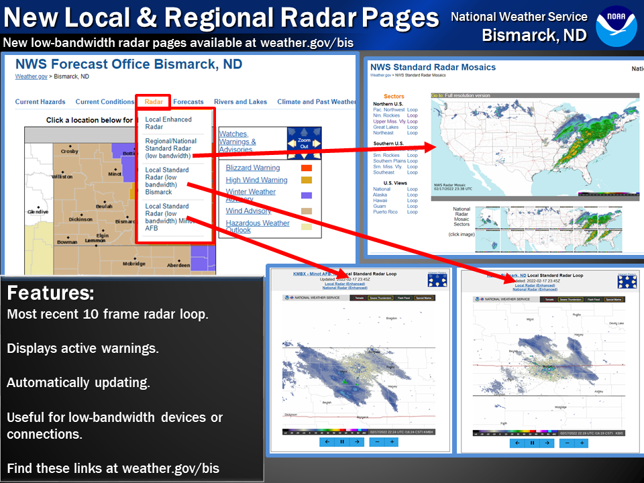The height and width of the screenshot is (483, 644).
Task: Open adjacent radars icon on Bismarck radar page
Action: 627,282
